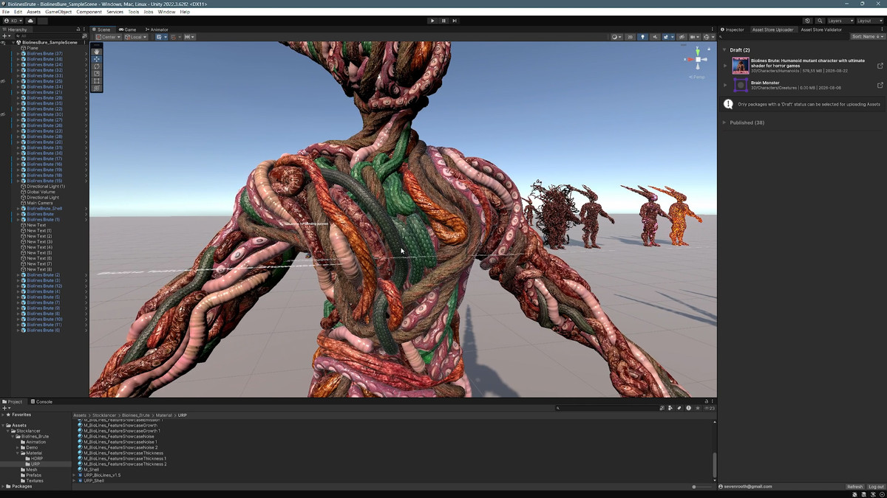This screenshot has height=498, width=887.
Task: Lock the Hierarchy panel
Action: coord(78,30)
